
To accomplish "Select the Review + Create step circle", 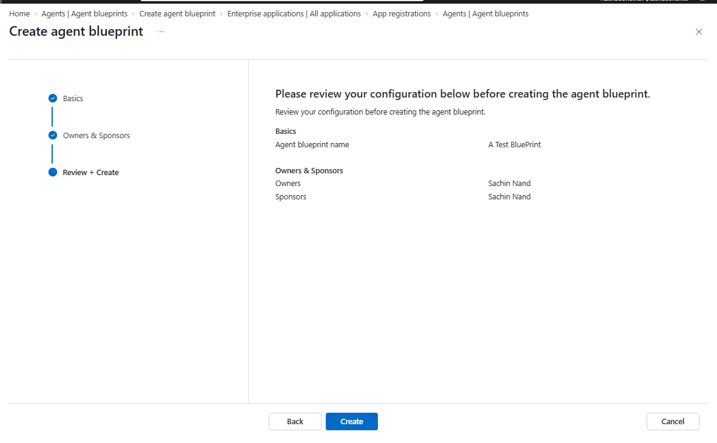I will tap(53, 172).
